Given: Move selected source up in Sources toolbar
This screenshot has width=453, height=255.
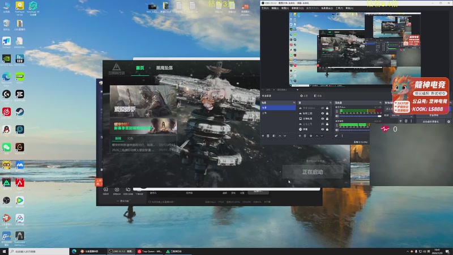Looking at the screenshot, I should pos(317,136).
